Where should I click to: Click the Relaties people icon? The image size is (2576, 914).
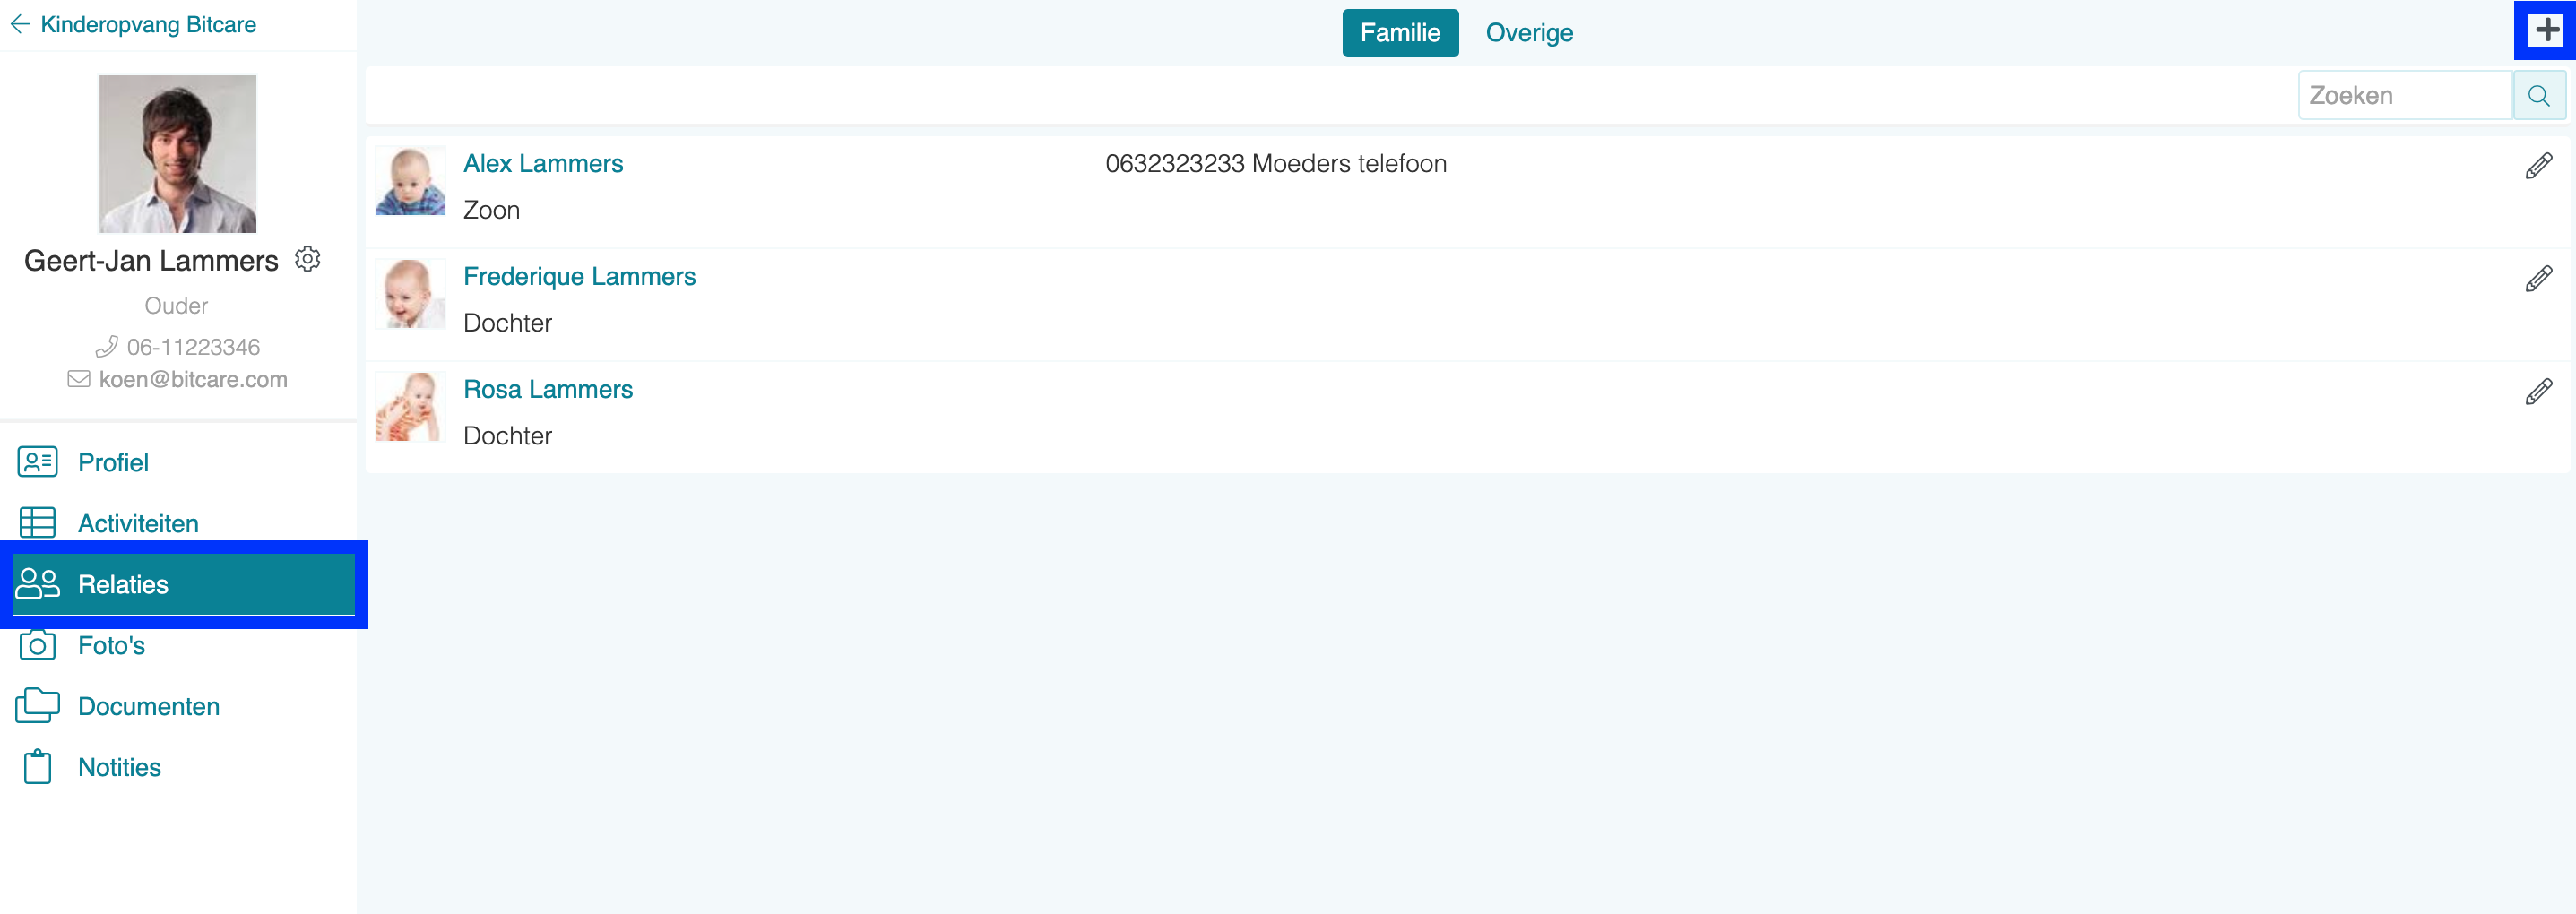click(38, 584)
